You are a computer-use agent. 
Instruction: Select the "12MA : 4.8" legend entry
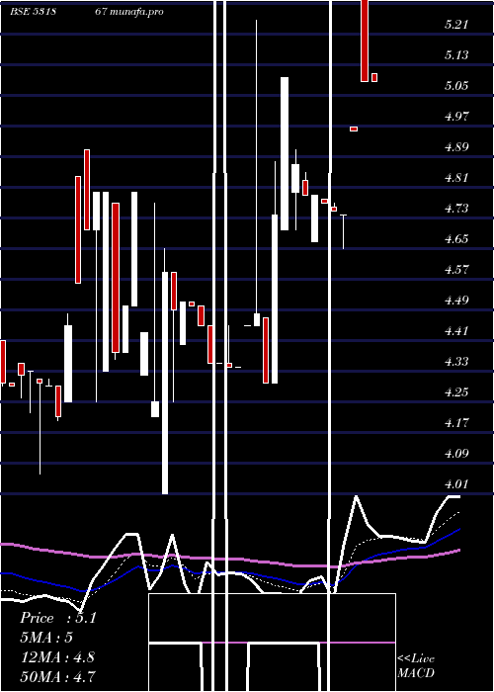[x=57, y=656]
